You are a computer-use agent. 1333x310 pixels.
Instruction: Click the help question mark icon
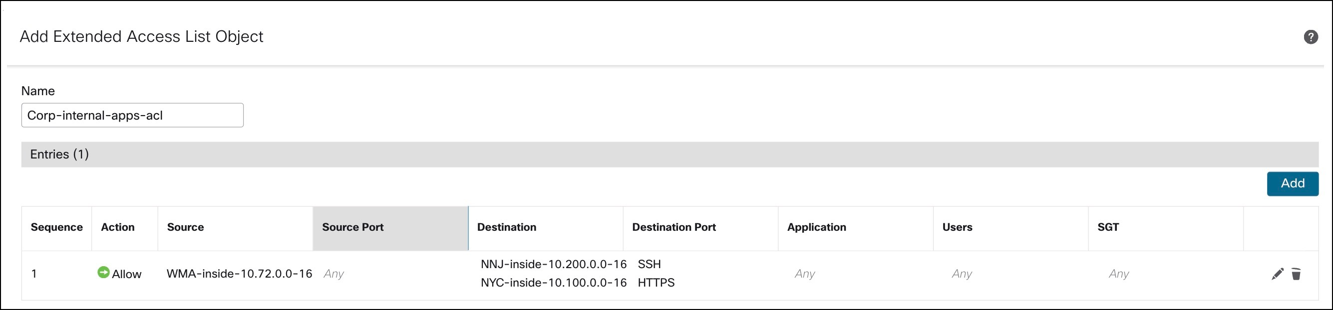point(1311,37)
